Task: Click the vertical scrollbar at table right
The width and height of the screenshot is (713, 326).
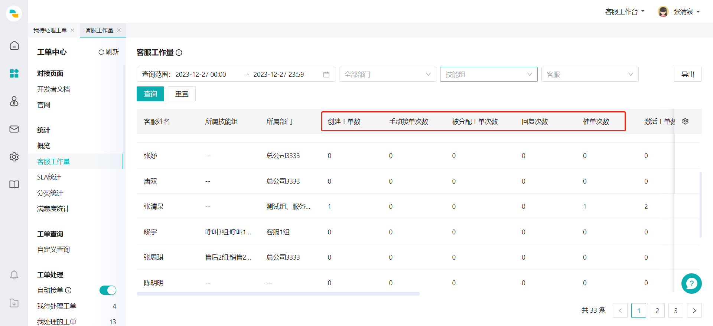Action: (700, 205)
